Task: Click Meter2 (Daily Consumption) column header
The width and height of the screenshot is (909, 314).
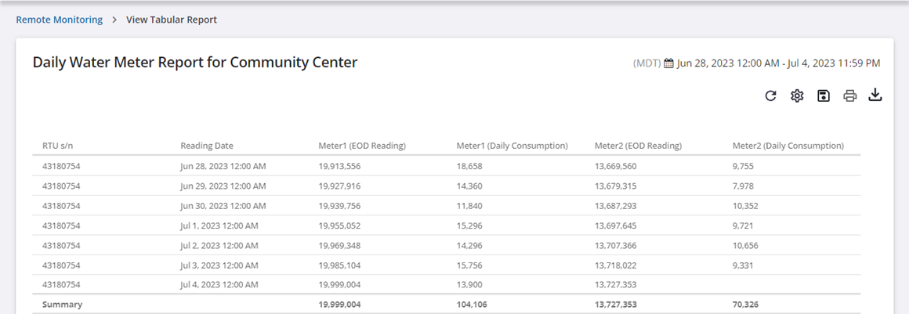Action: 788,146
